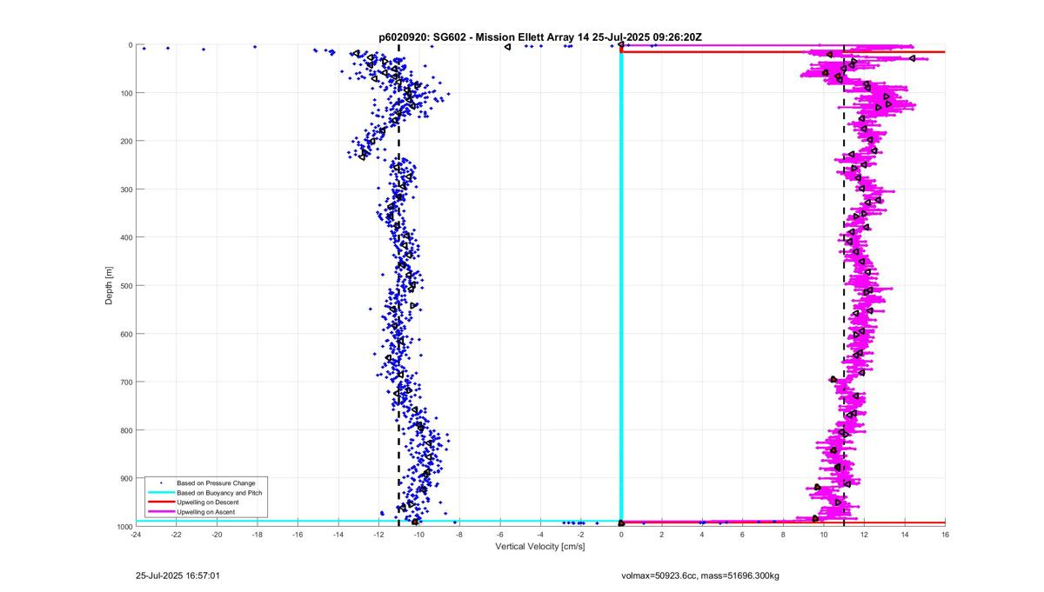
Task: Click the "0" tick on depth axis
Action: (x=130, y=45)
